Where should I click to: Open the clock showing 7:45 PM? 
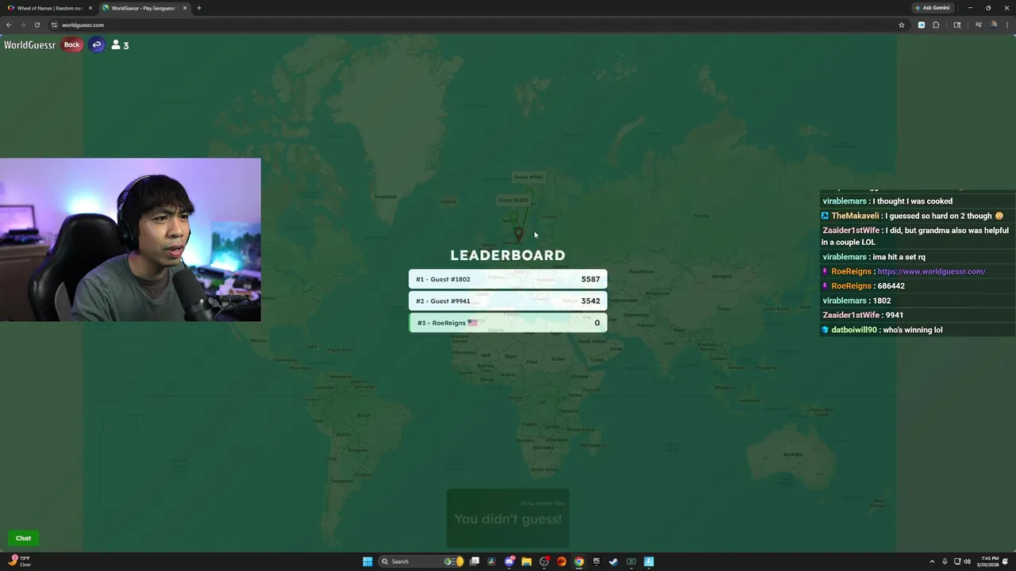[x=988, y=561]
